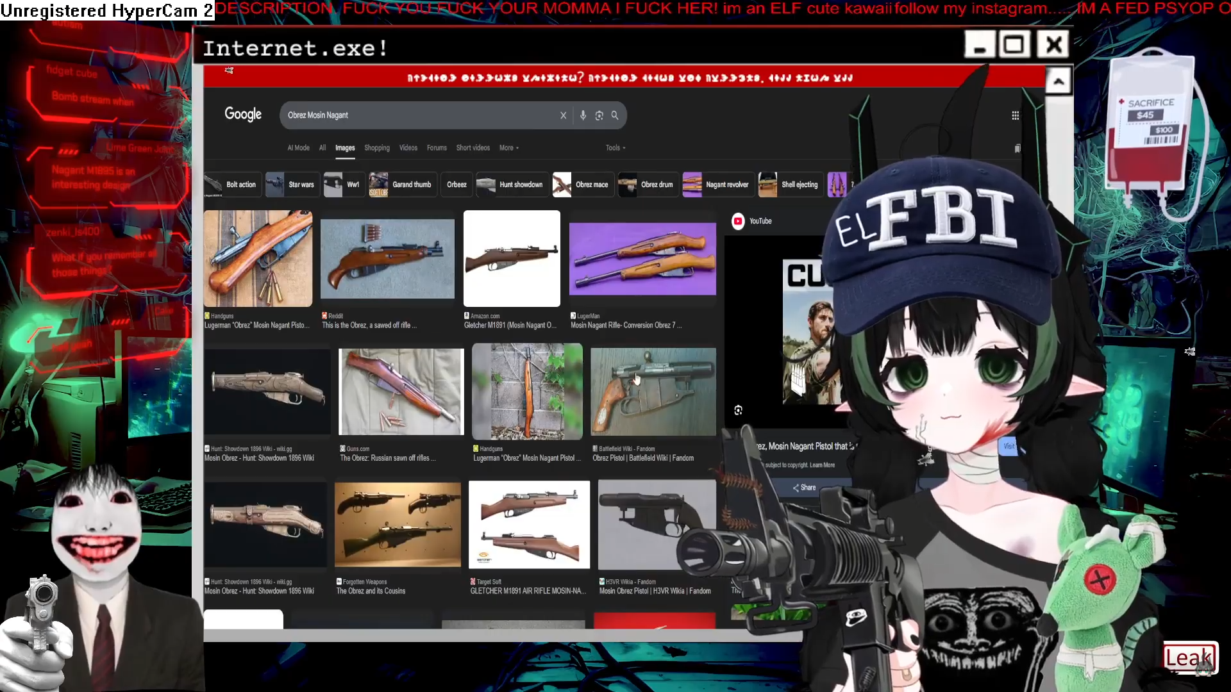Expand the More search options dropdown
The image size is (1231, 692).
509,148
